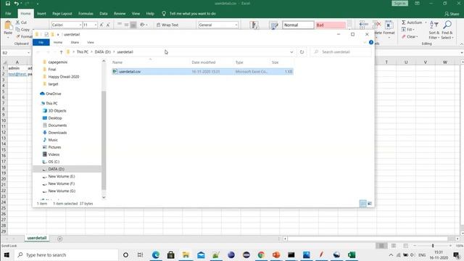Expand the Explorer address history dropdown
This screenshot has height=261, width=464.
pos(291,51)
